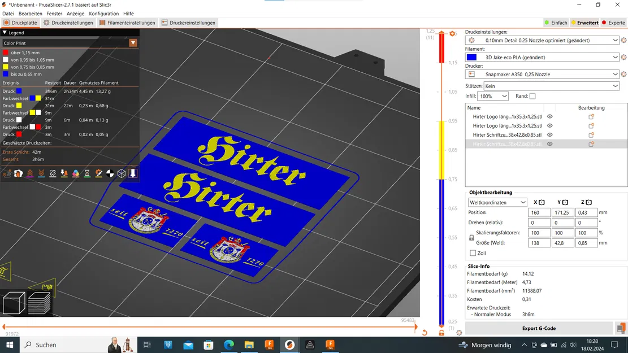Mirror object along Y axis icon
Screen dimensions: 628x353
point(565,202)
